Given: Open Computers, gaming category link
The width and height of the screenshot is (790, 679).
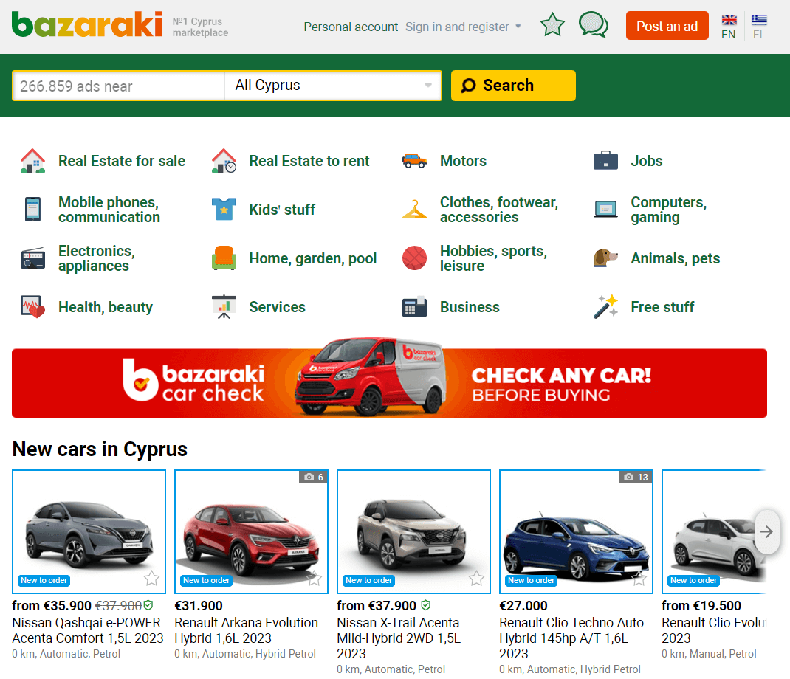Looking at the screenshot, I should pyautogui.click(x=669, y=210).
